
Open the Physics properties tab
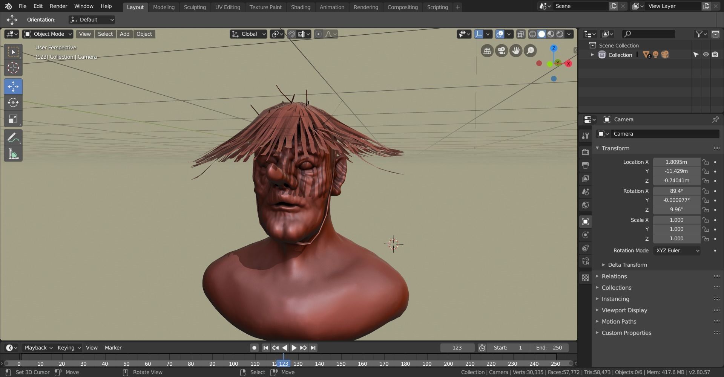[585, 235]
